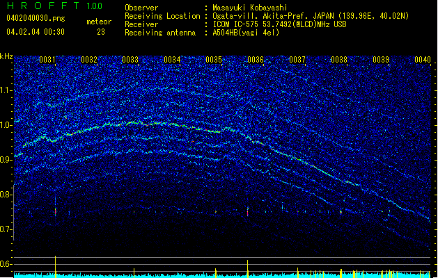Click the Receiving antenna label
Screen dimensions: 438x278
pyautogui.click(x=160, y=33)
